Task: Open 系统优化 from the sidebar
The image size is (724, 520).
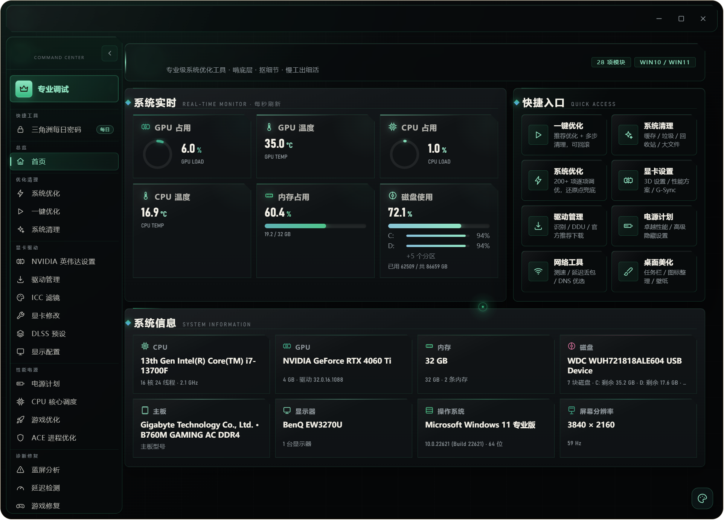Action: 64,194
